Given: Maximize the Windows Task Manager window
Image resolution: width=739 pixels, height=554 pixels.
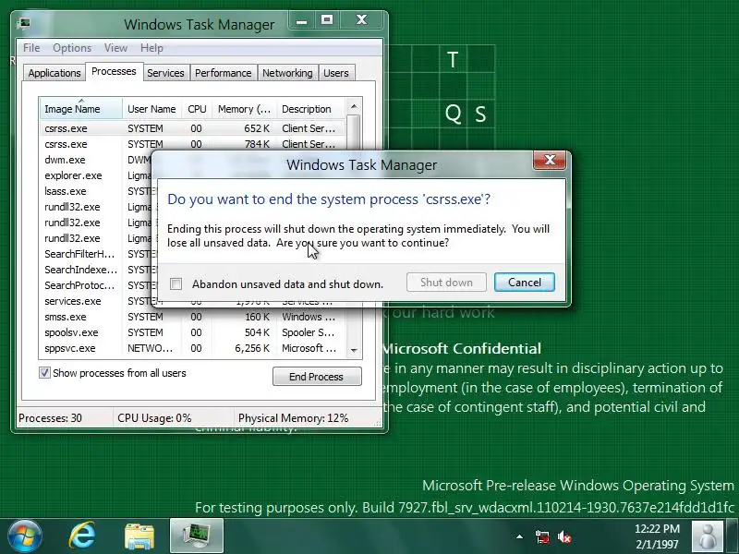Looking at the screenshot, I should 327,20.
